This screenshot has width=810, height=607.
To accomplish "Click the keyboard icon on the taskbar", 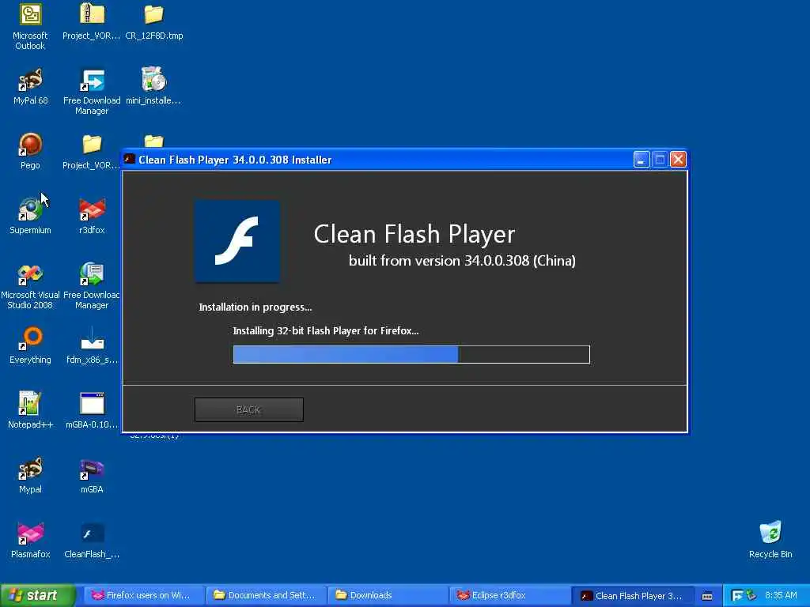I will tap(707, 596).
